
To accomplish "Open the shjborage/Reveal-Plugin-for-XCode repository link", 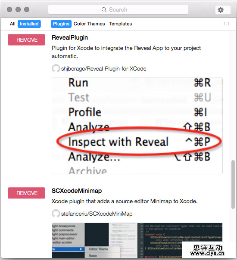I will [104, 68].
